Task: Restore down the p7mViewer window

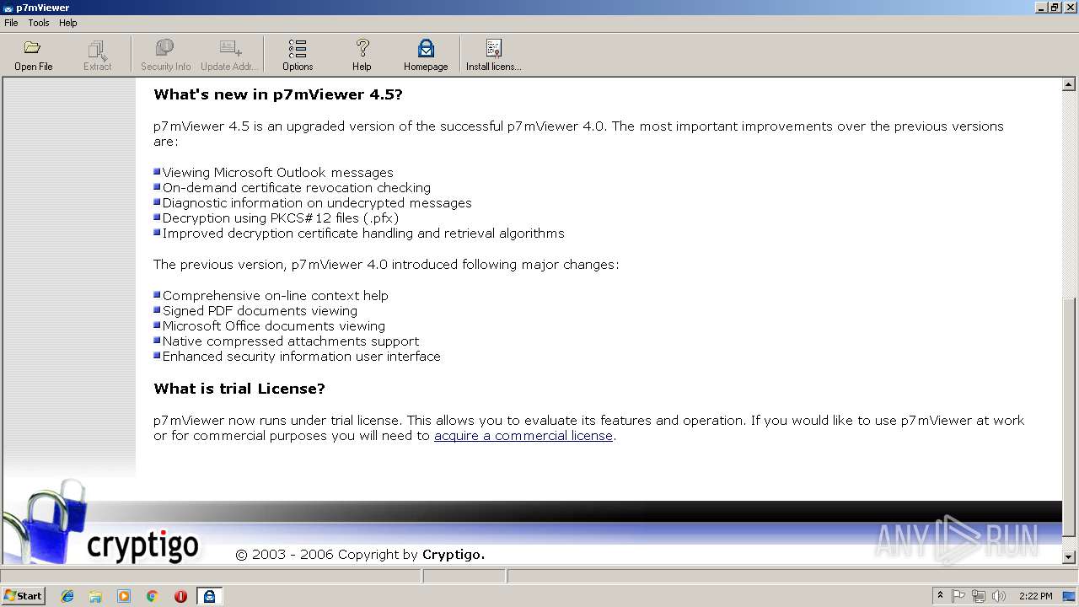Action: click(x=1055, y=8)
